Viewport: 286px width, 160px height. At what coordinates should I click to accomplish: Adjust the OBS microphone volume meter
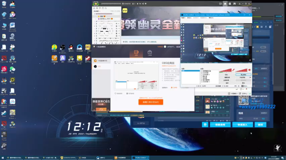point(226,70)
